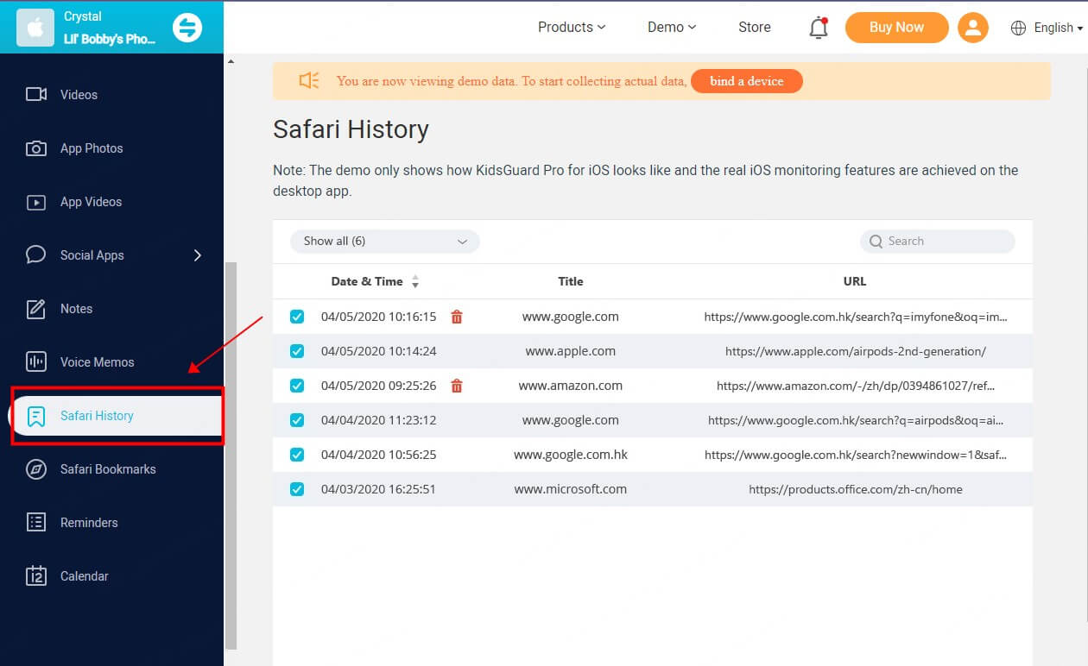Screen dimensions: 1088x666
Task: Open the Show all (6) dropdown
Action: coord(385,242)
